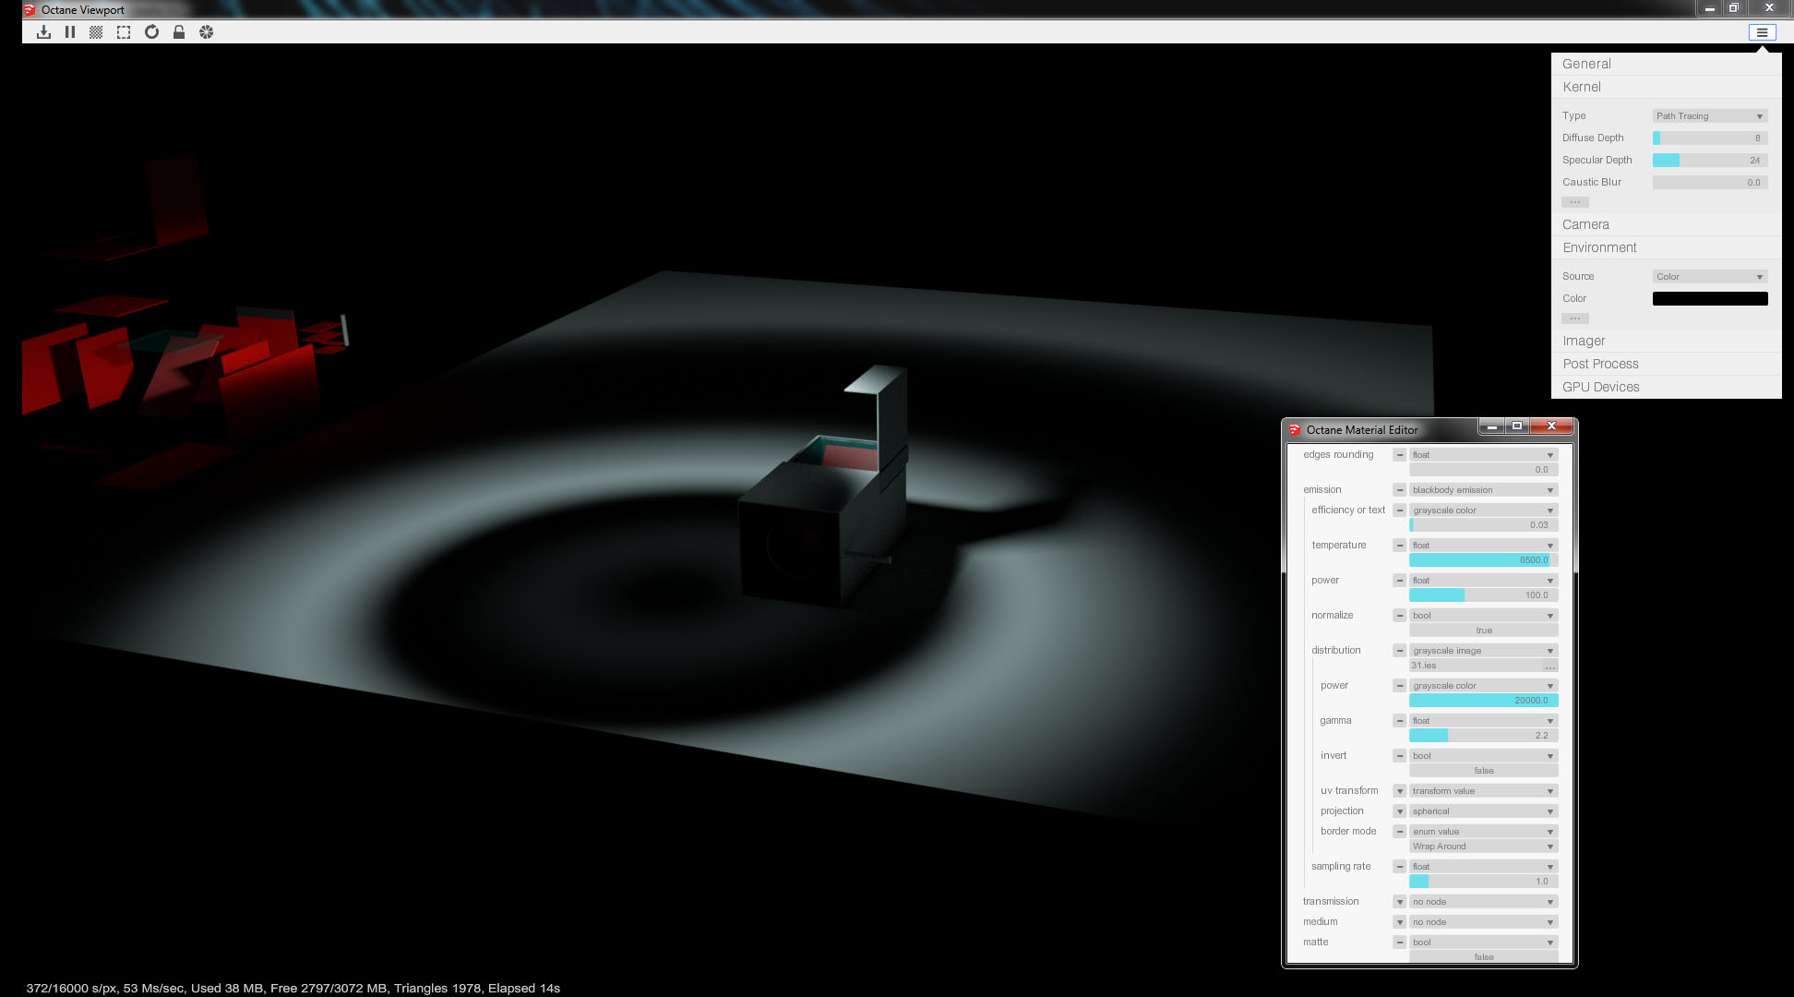The width and height of the screenshot is (1794, 997).
Task: Restart the render with refresh icon
Action: 151,32
